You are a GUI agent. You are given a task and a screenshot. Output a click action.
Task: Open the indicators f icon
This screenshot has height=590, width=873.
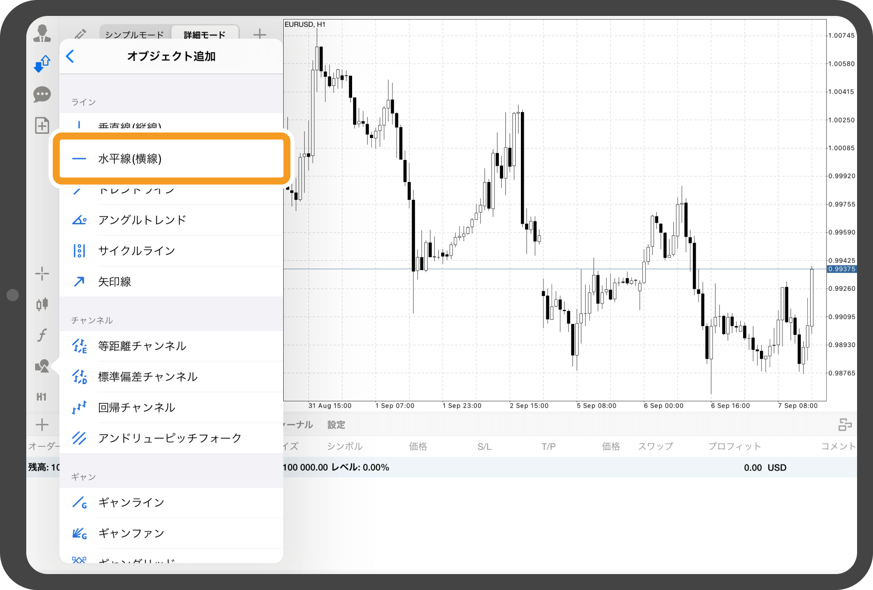click(x=42, y=335)
